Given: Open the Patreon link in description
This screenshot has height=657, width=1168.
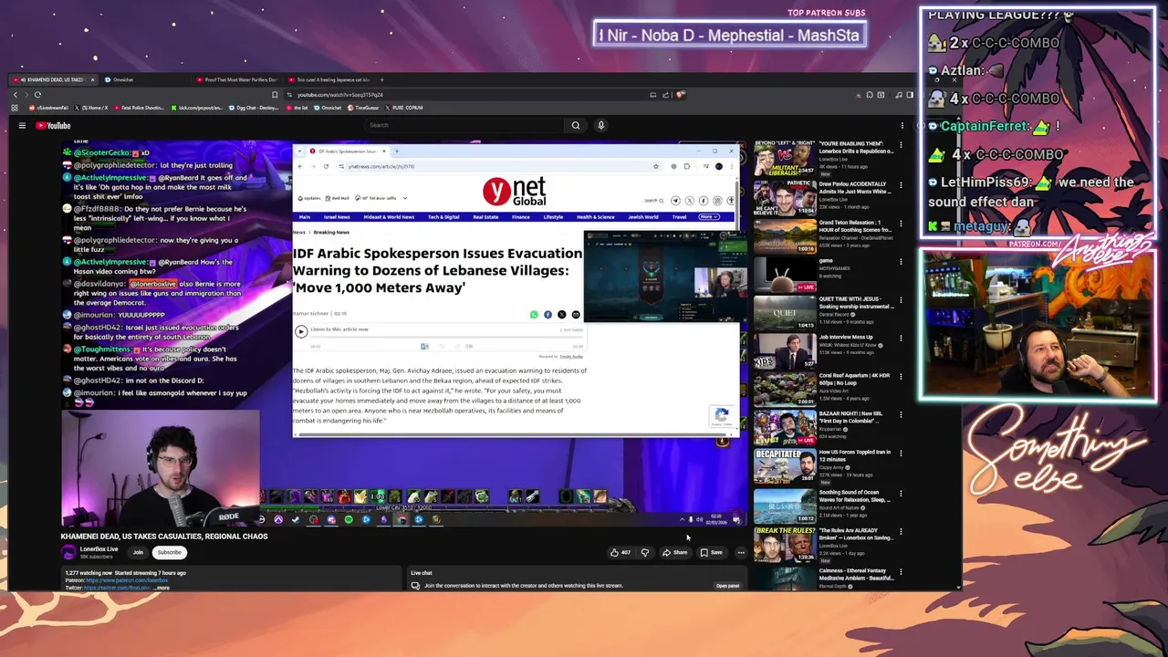Looking at the screenshot, I should point(127,580).
